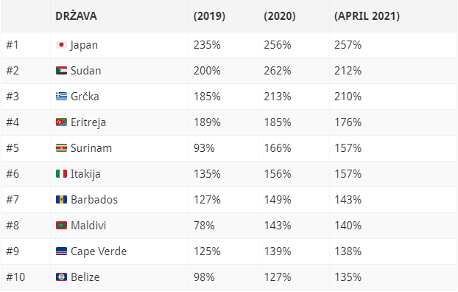Viewport: 458px width, 292px height.
Task: Select the Italian flag beside Itakija
Action: (x=61, y=174)
